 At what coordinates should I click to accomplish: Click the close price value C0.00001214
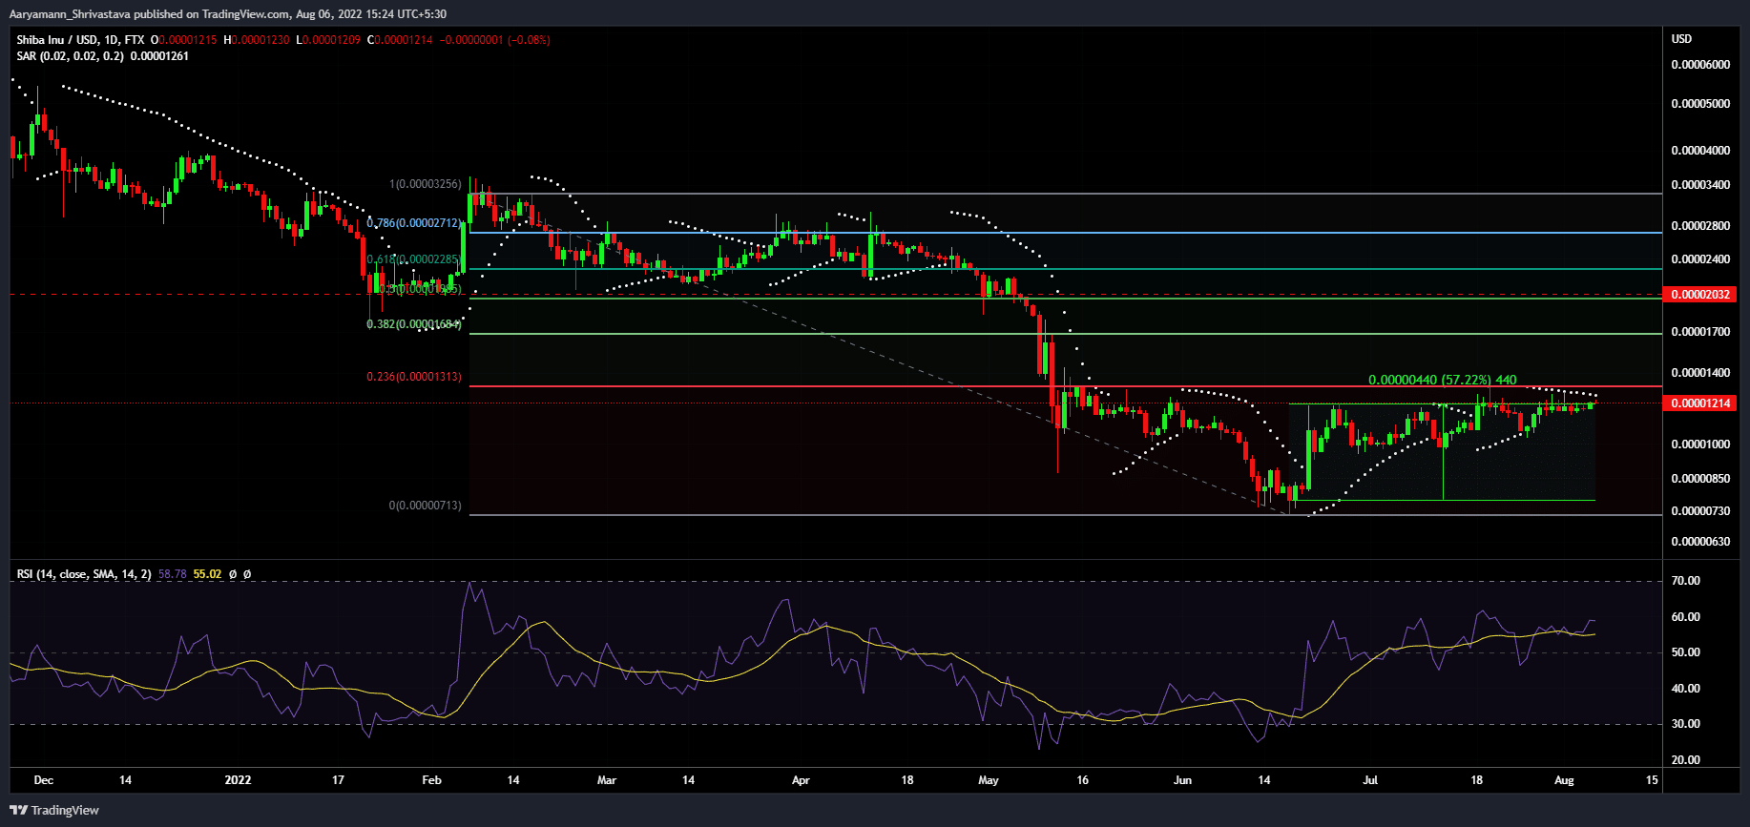point(400,40)
